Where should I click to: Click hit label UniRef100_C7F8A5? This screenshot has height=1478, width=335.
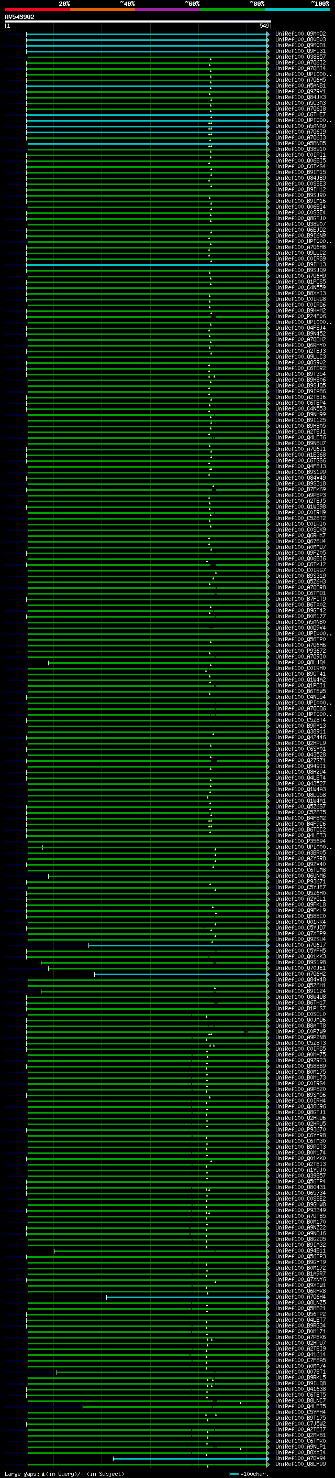tap(300, 1360)
